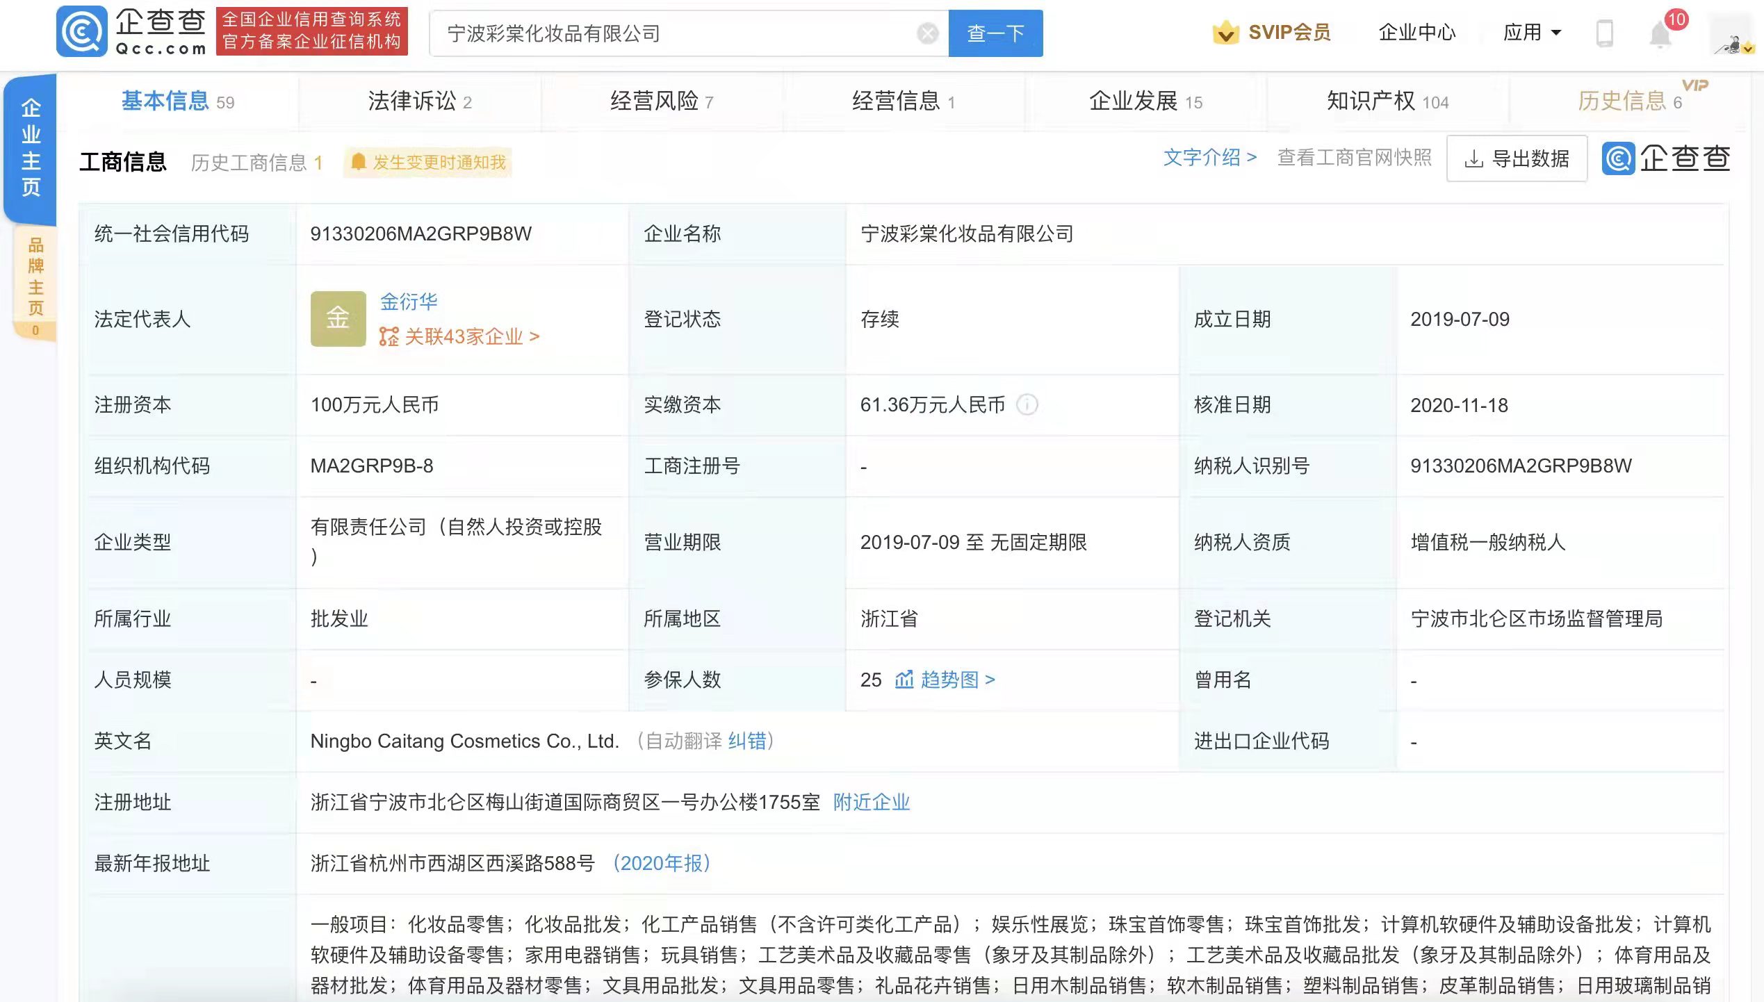Click the 纠错 correction link

(x=747, y=741)
